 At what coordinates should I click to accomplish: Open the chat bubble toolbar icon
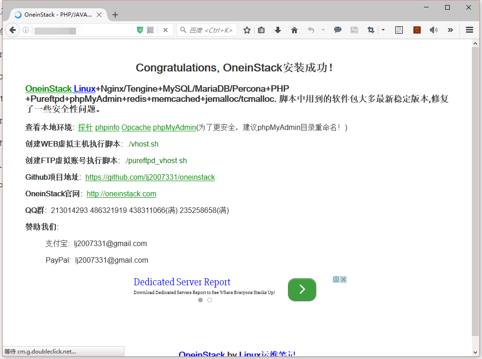(x=337, y=30)
